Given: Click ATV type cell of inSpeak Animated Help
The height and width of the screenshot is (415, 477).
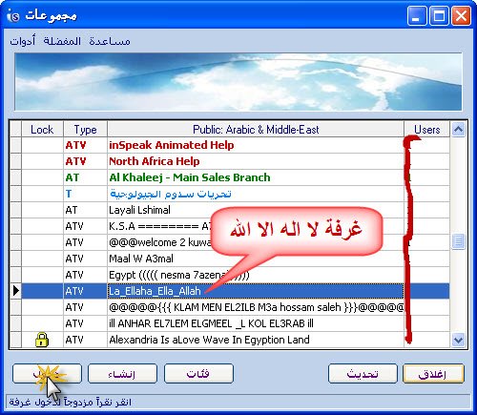Looking at the screenshot, I should click(x=85, y=145).
